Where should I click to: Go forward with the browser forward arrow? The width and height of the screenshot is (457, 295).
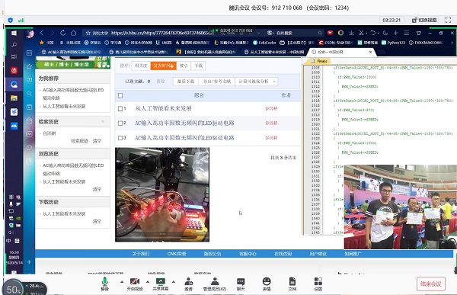coord(53,33)
